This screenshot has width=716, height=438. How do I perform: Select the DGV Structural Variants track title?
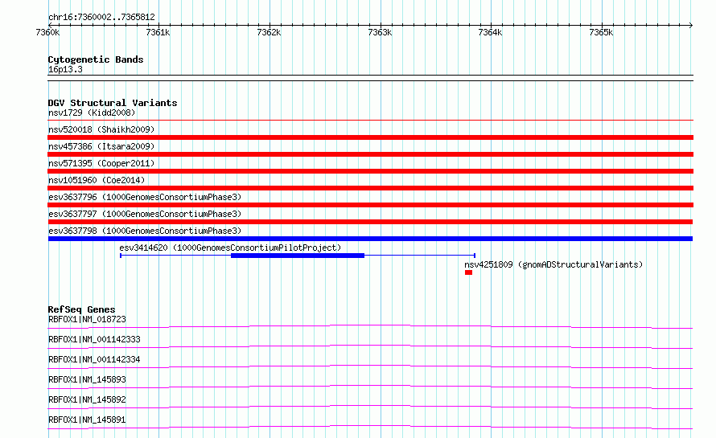(113, 103)
